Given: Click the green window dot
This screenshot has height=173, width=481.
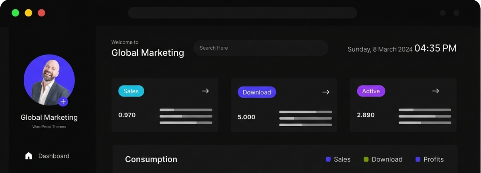Looking at the screenshot, I should [15, 13].
